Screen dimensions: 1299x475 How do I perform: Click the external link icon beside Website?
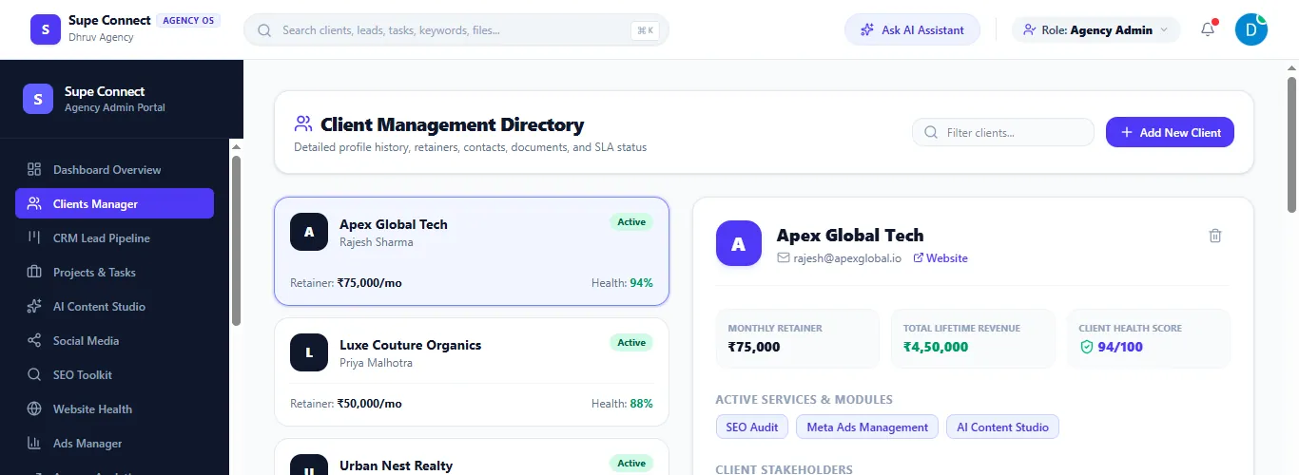[919, 258]
